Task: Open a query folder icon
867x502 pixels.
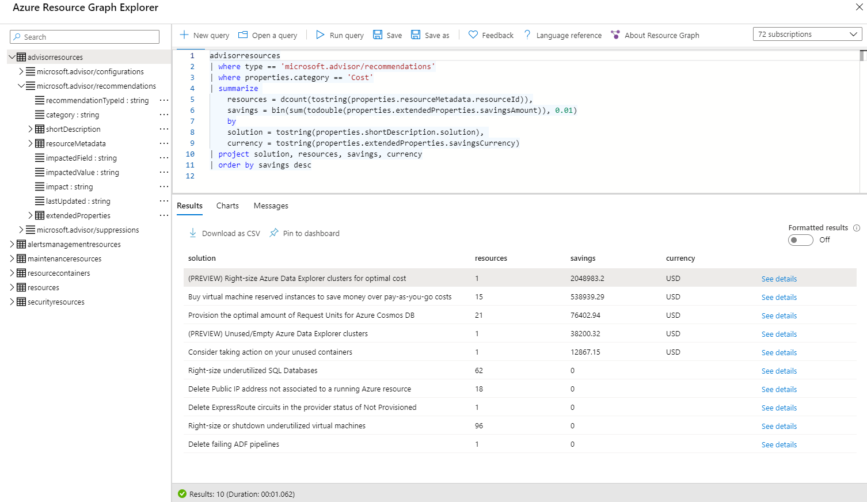Action: click(243, 35)
